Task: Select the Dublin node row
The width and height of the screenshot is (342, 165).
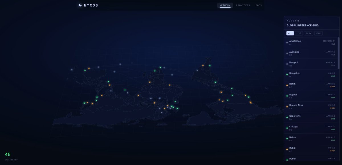Action: tap(311, 159)
